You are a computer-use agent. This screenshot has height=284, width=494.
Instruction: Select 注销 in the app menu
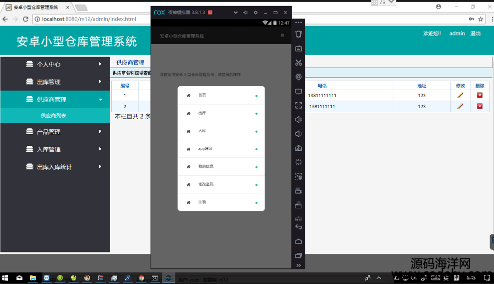[221, 202]
